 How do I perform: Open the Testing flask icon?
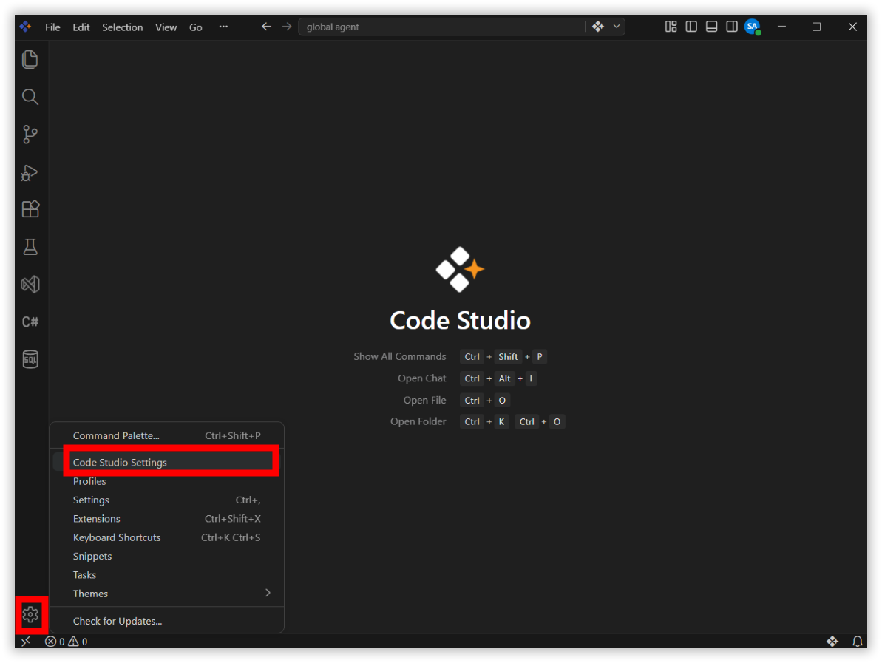30,247
